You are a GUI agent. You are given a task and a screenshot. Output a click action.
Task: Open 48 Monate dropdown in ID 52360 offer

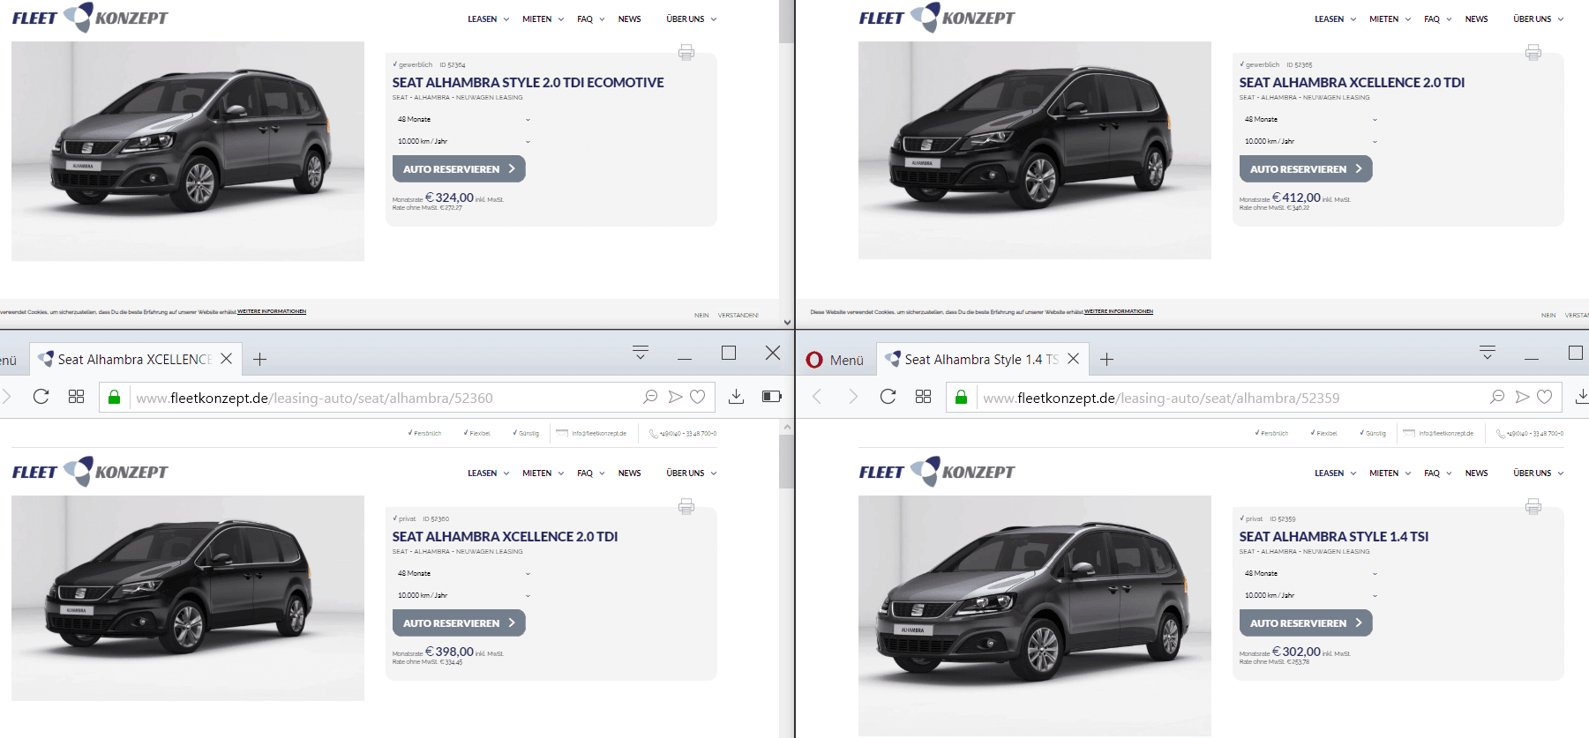tap(463, 573)
